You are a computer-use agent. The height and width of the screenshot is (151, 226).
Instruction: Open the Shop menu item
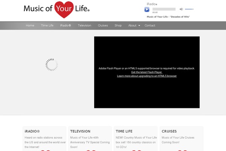118,25
